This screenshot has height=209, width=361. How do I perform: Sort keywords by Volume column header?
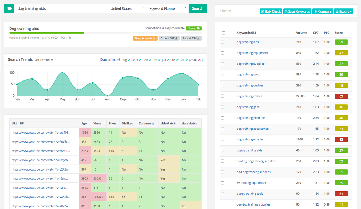301,33
